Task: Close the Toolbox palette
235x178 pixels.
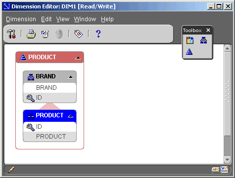Action: [x=208, y=30]
